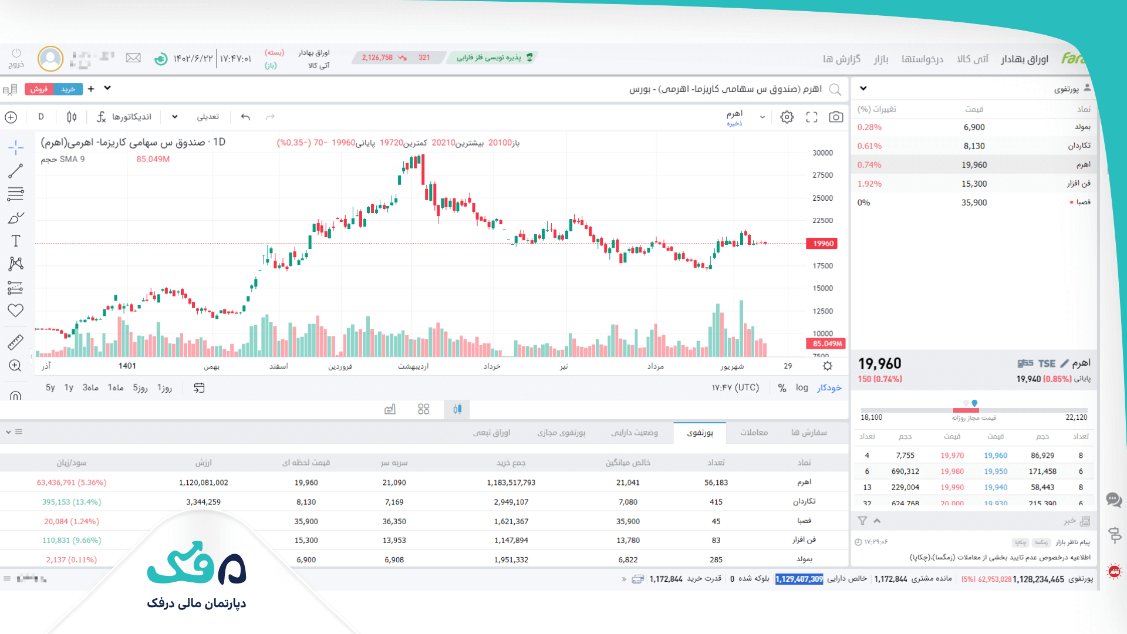
Task: Open the اوراق تبعی tab
Action: coord(492,433)
